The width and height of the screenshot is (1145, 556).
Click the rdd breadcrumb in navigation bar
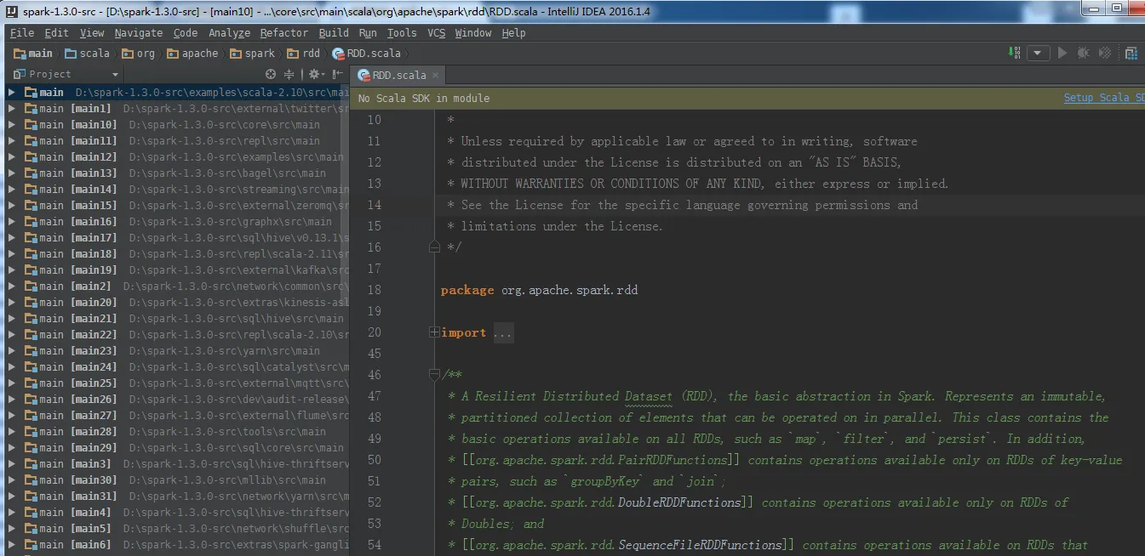tap(304, 53)
